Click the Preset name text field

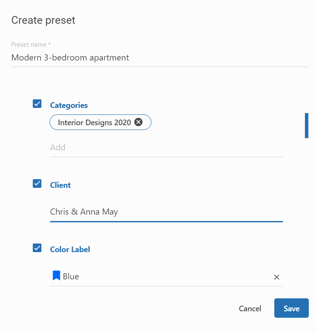pyautogui.click(x=160, y=57)
